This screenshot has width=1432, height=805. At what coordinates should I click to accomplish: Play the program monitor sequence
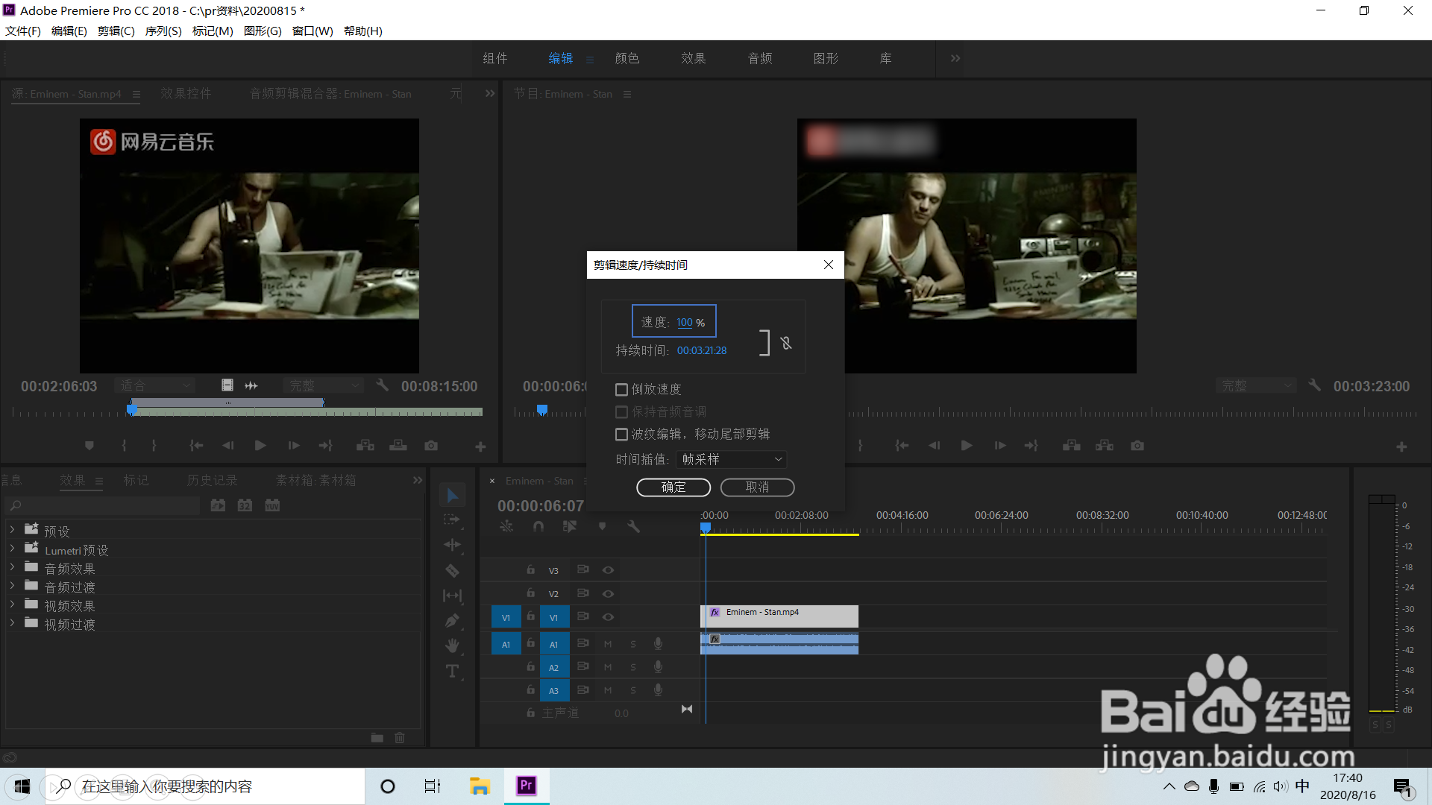(x=967, y=446)
